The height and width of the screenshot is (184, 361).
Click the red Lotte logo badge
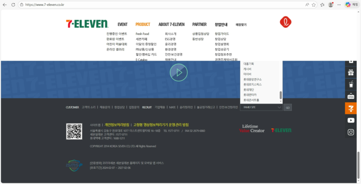tap(285, 22)
